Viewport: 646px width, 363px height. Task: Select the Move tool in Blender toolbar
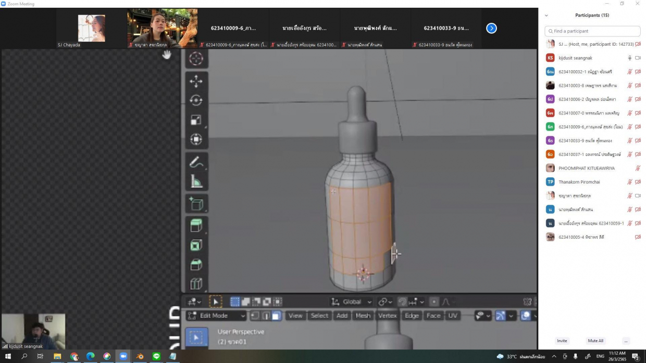pos(196,81)
